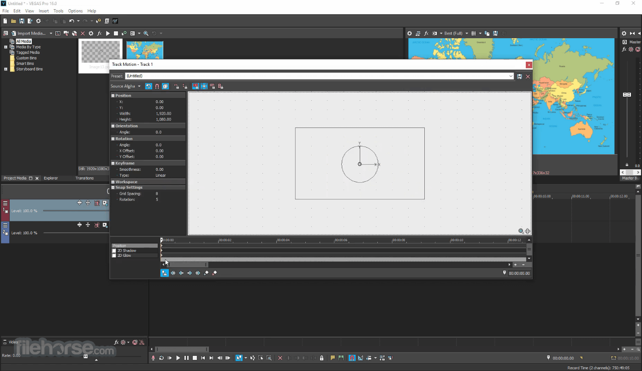
Task: Enable the 2D Shadow checkbox
Action: pyautogui.click(x=114, y=251)
